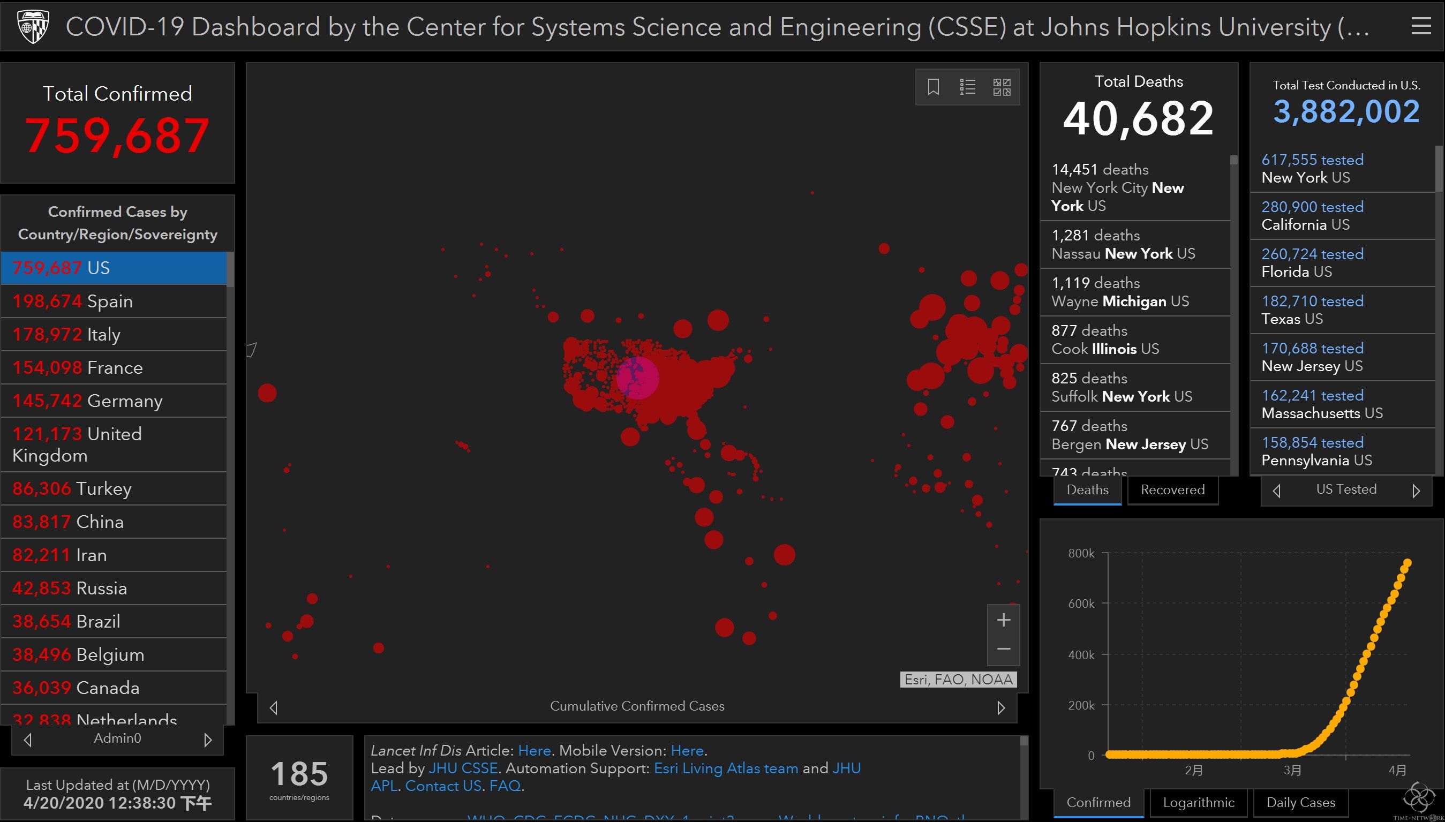The width and height of the screenshot is (1445, 822).
Task: Click the pink highlighted US circle on map
Action: (638, 378)
